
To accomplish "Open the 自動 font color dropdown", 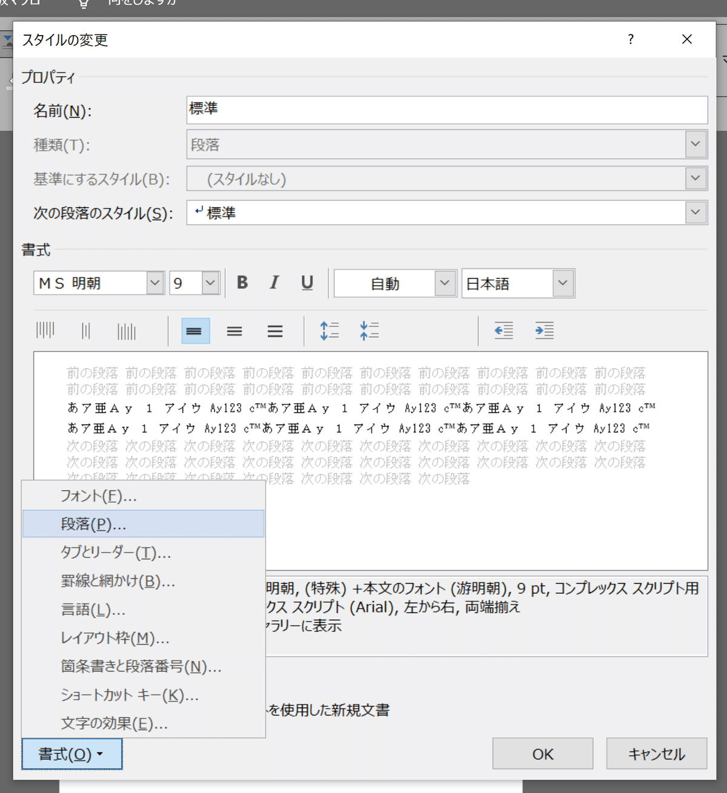I will pos(445,283).
